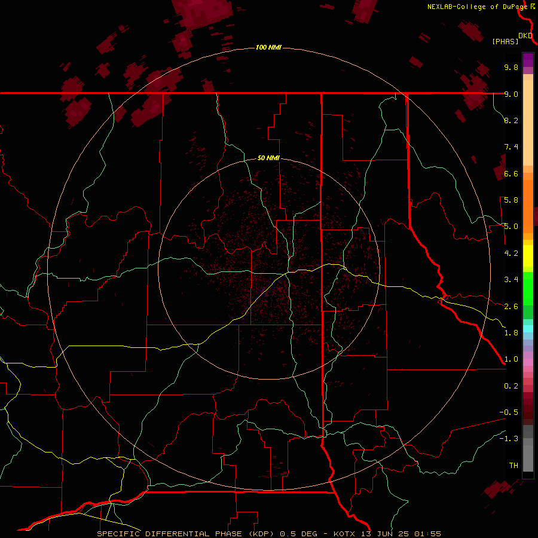This screenshot has height=538, width=538.
Task: Pick the pink segment of color bar
Action: click(x=528, y=362)
